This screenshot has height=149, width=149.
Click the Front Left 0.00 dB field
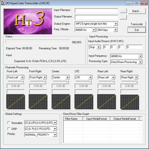point(15,86)
